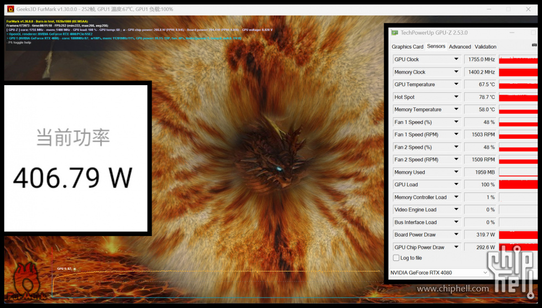The height and width of the screenshot is (308, 542).
Task: Click the GPU-Z screenshot camera icon
Action: [x=534, y=45]
